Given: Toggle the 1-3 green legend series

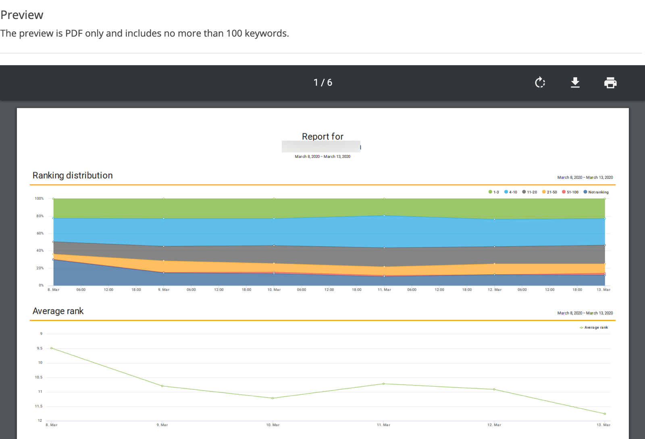Looking at the screenshot, I should pos(493,192).
